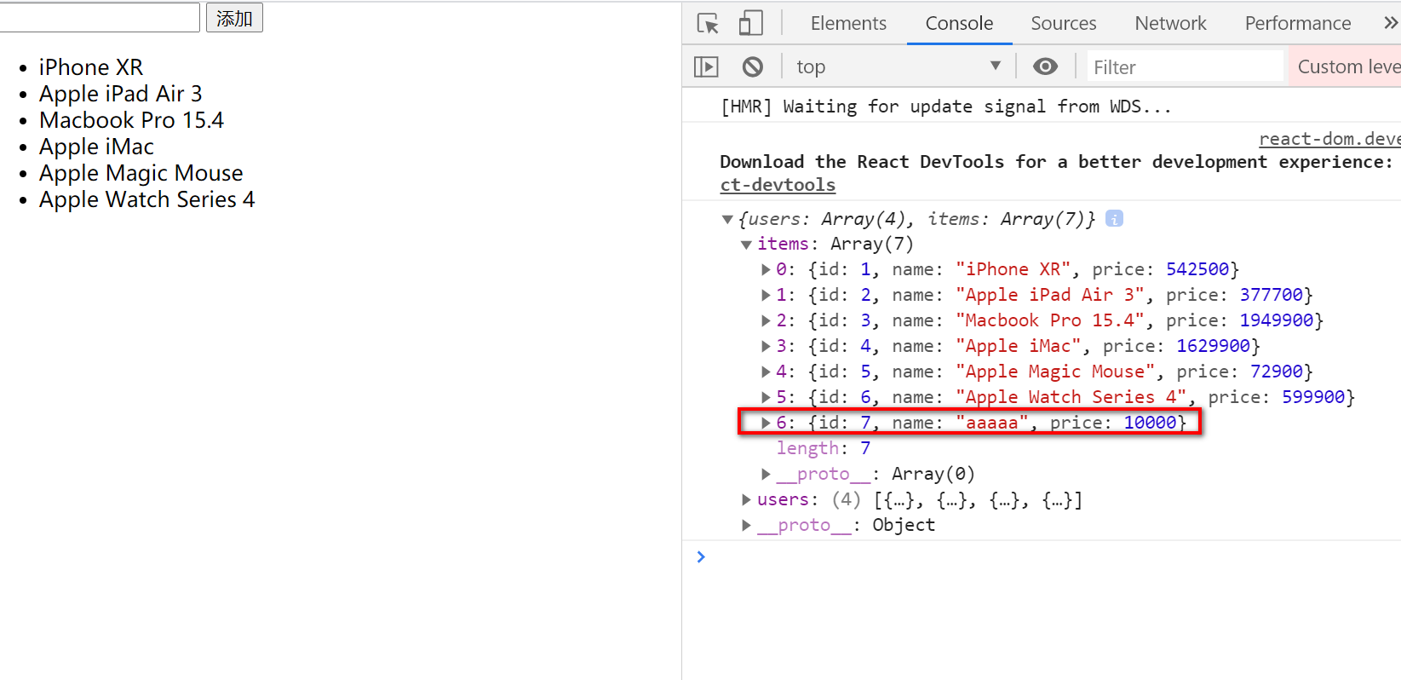This screenshot has height=680, width=1401.
Task: Activate the inspect element picker icon
Action: (708, 23)
